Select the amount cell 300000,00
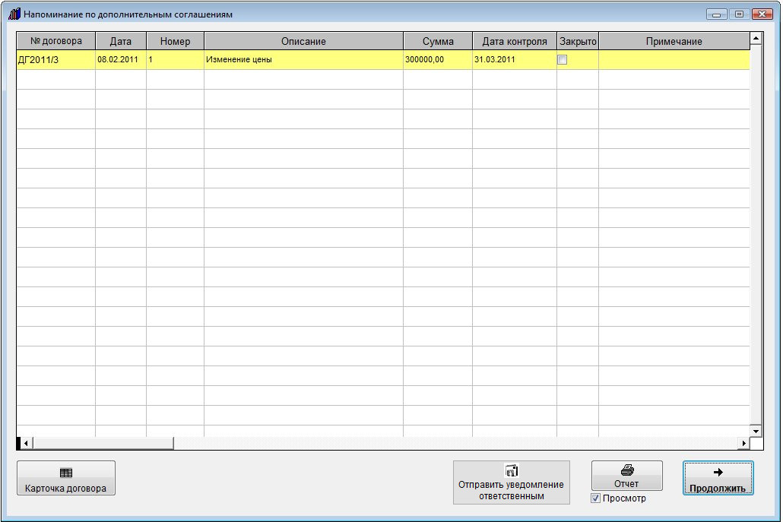 (x=438, y=60)
